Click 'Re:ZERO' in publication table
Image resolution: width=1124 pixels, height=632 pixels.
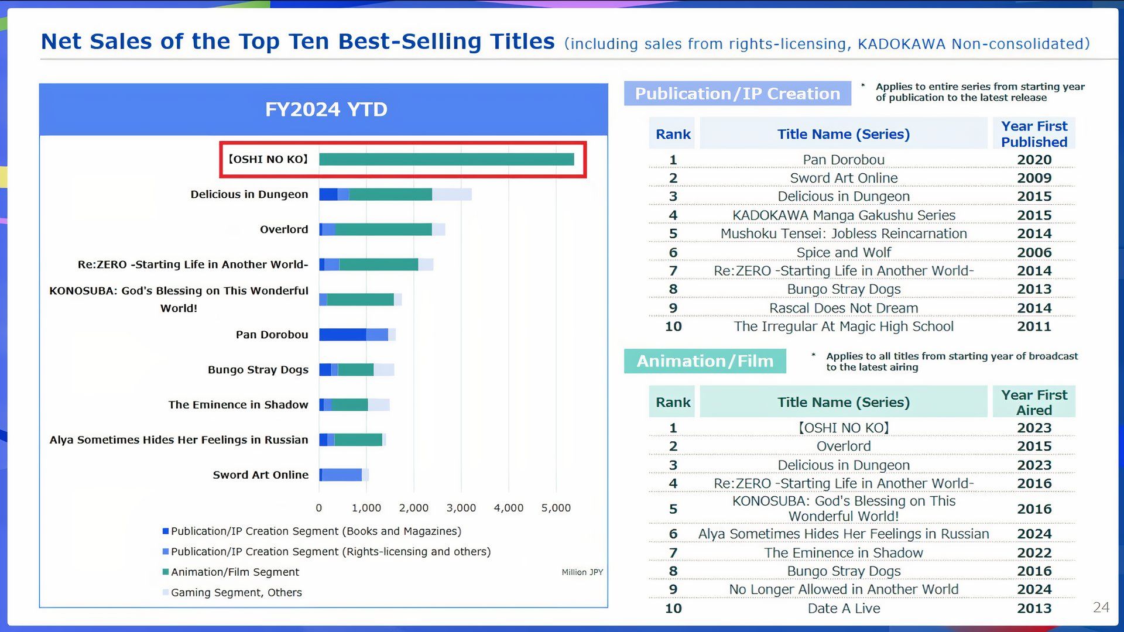pos(844,271)
